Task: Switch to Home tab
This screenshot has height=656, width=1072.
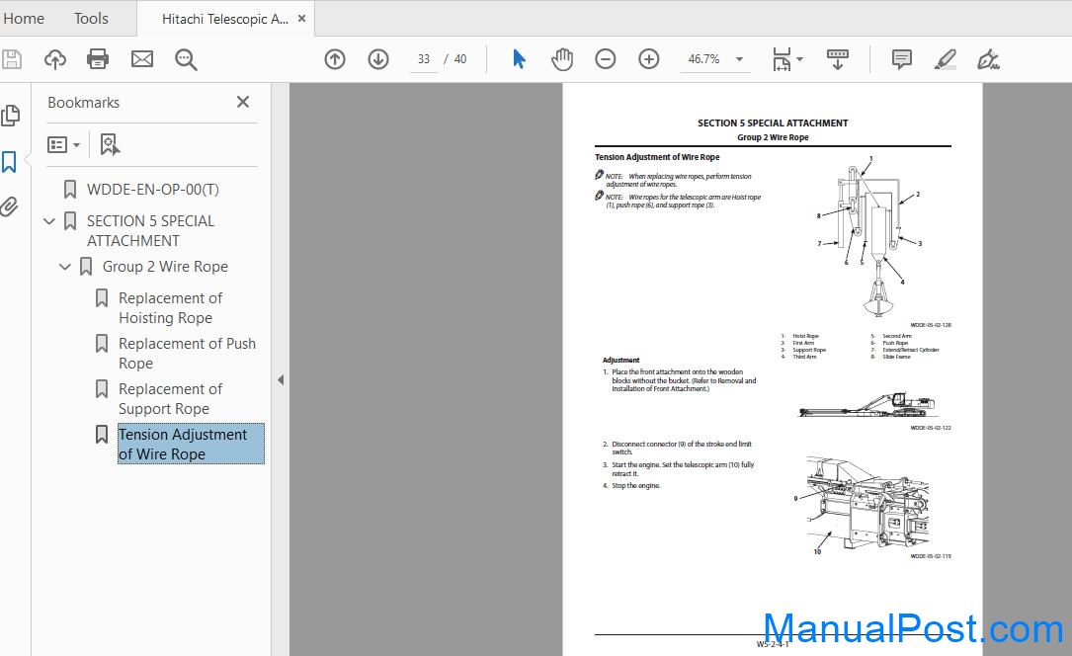Action: (24, 19)
